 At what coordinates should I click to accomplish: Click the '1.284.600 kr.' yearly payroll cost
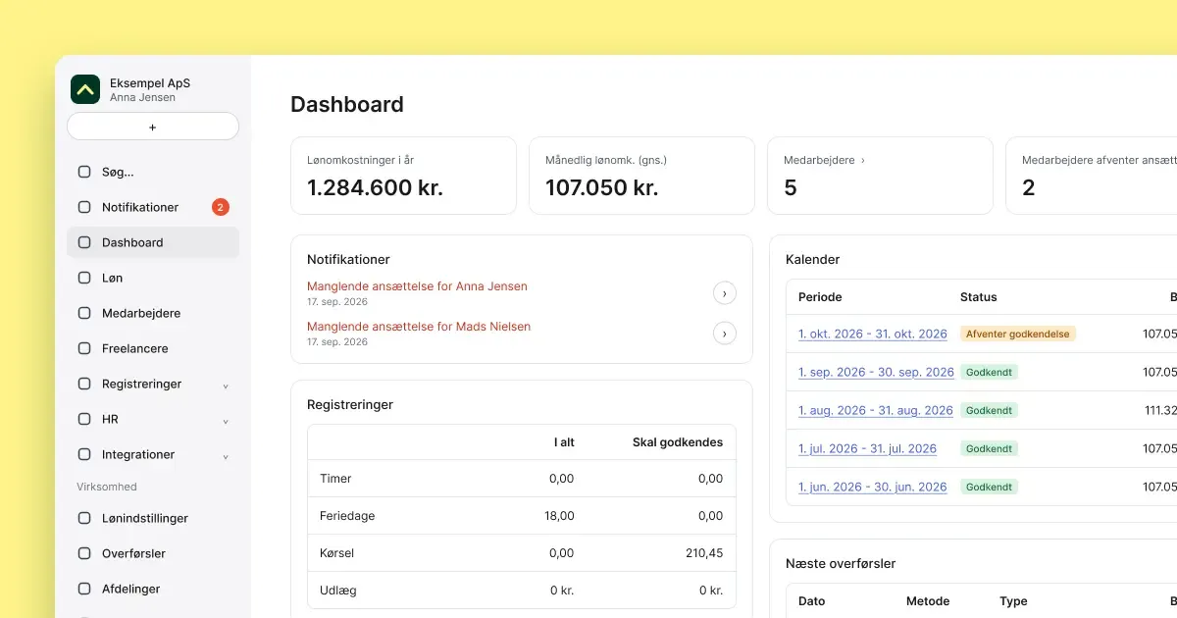(x=376, y=187)
